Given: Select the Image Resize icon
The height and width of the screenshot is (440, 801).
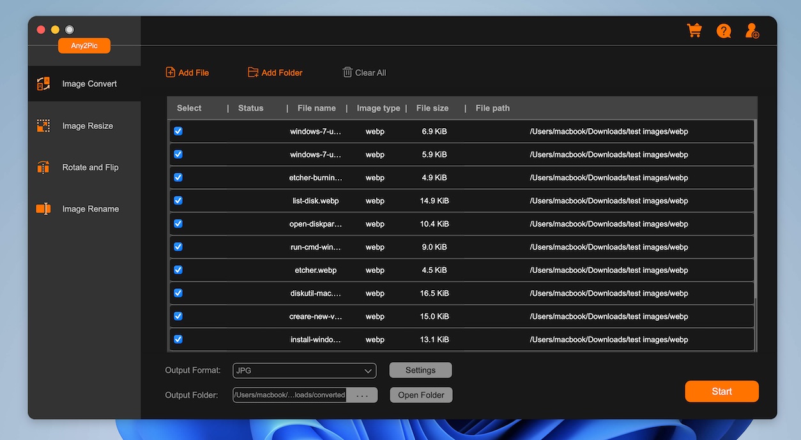Looking at the screenshot, I should (43, 126).
